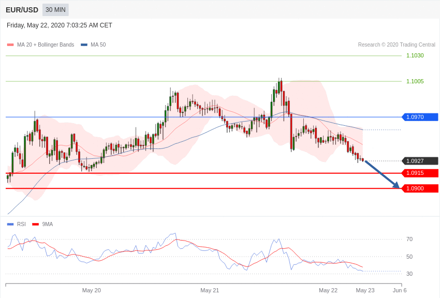The height and width of the screenshot is (298, 440).
Task: Click the May 23 date axis label
Action: click(x=365, y=290)
